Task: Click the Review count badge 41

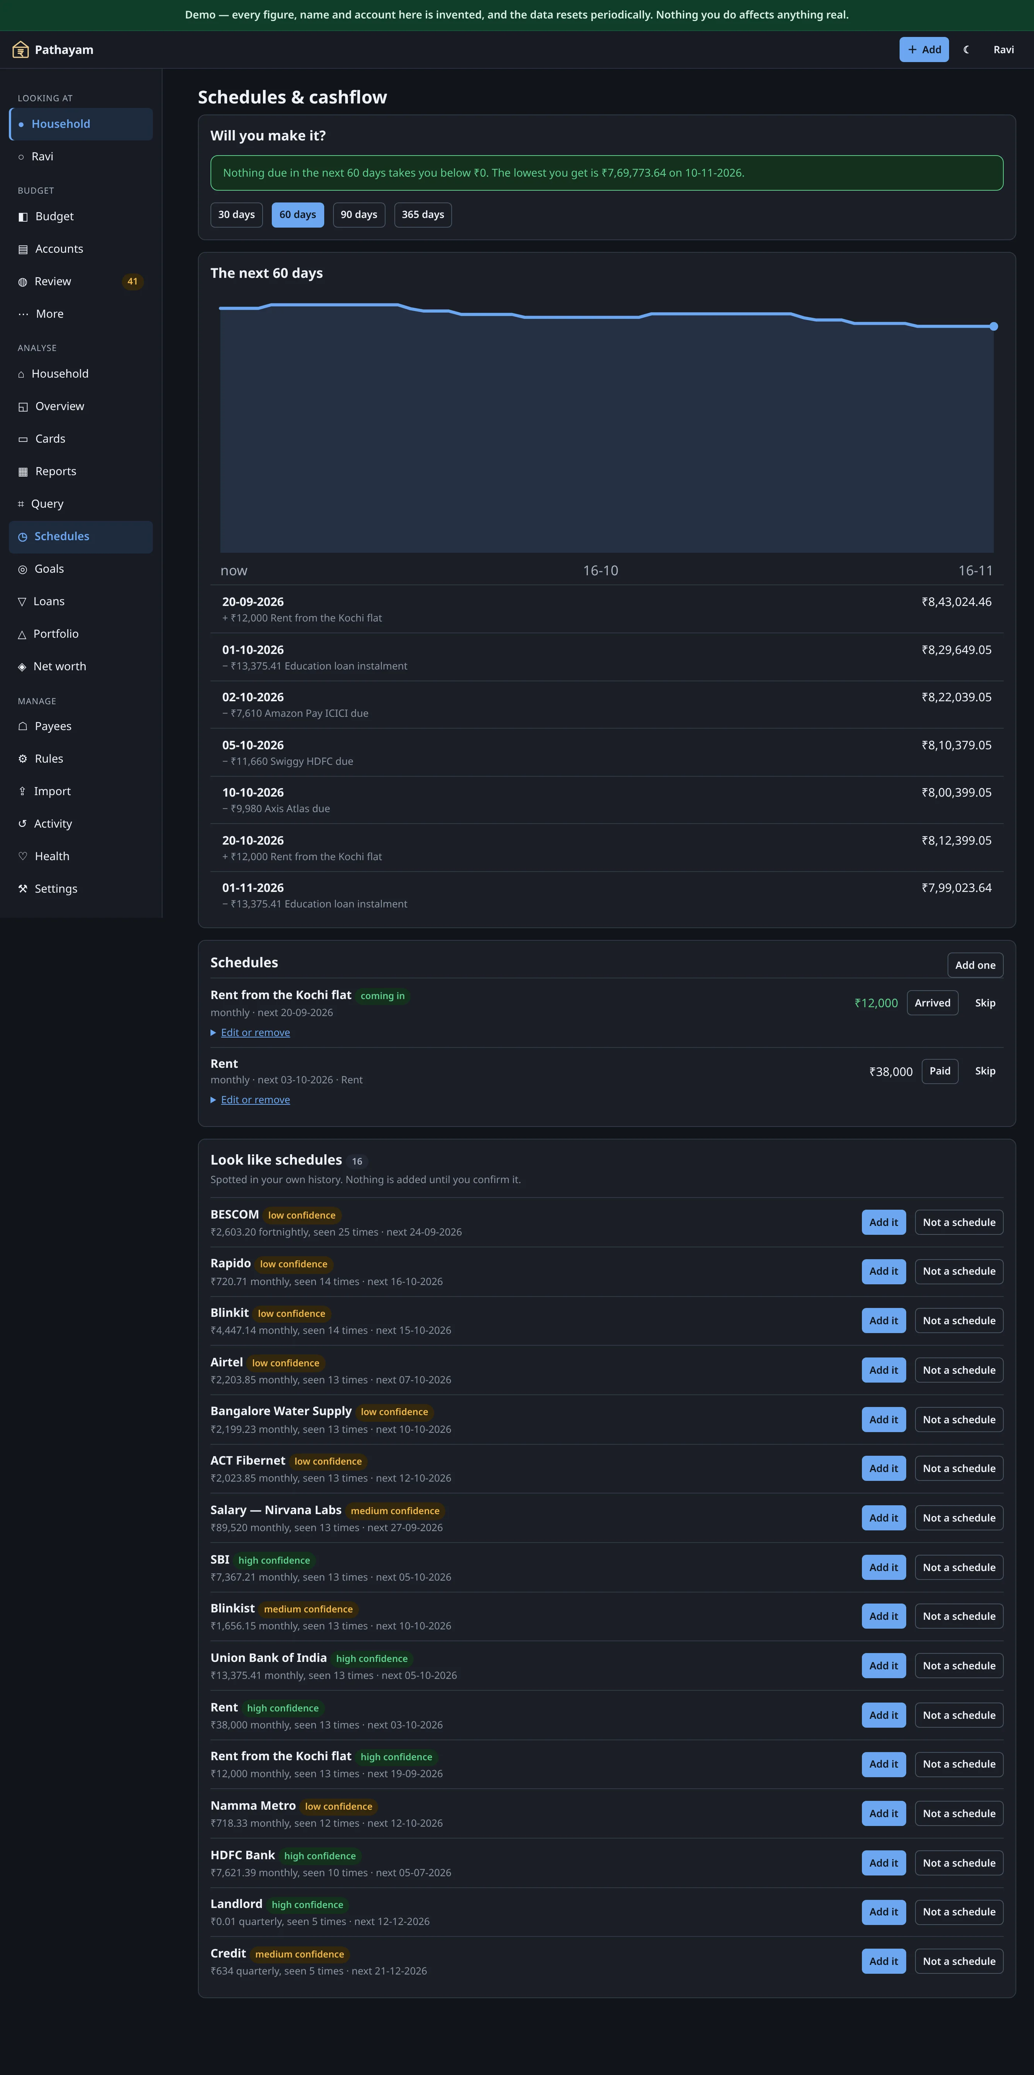Action: (133, 282)
